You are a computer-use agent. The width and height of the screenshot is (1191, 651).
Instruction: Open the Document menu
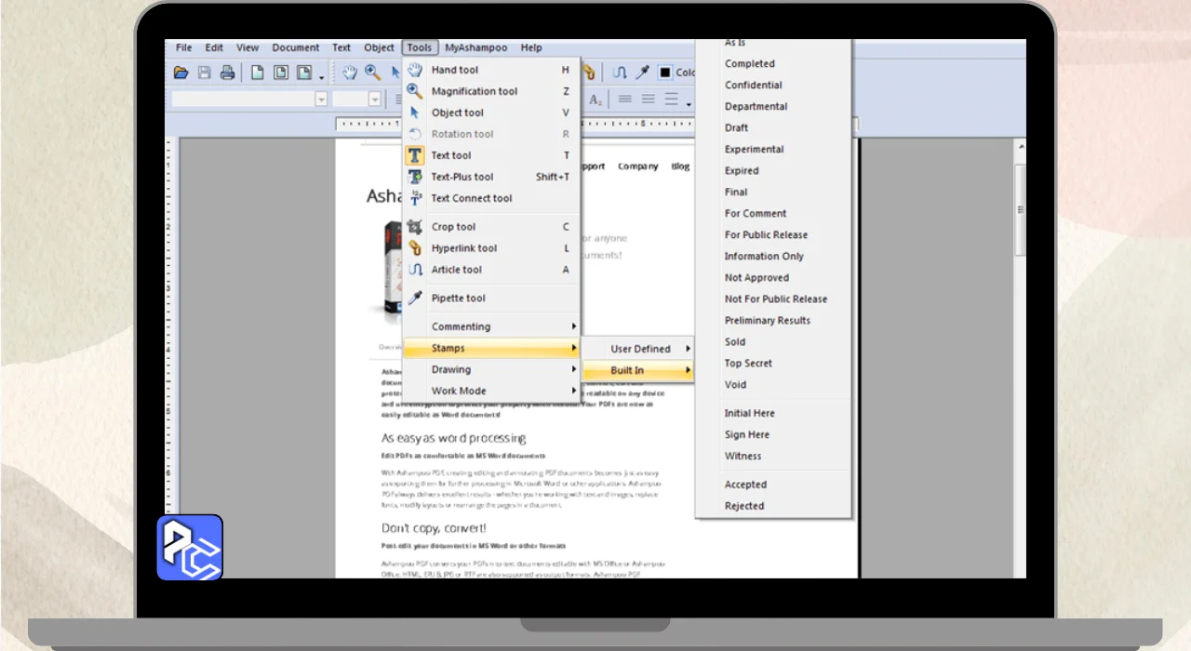click(295, 47)
